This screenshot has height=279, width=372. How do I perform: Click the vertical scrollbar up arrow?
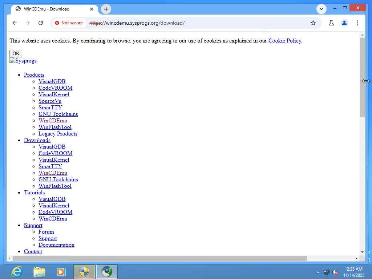362,35
